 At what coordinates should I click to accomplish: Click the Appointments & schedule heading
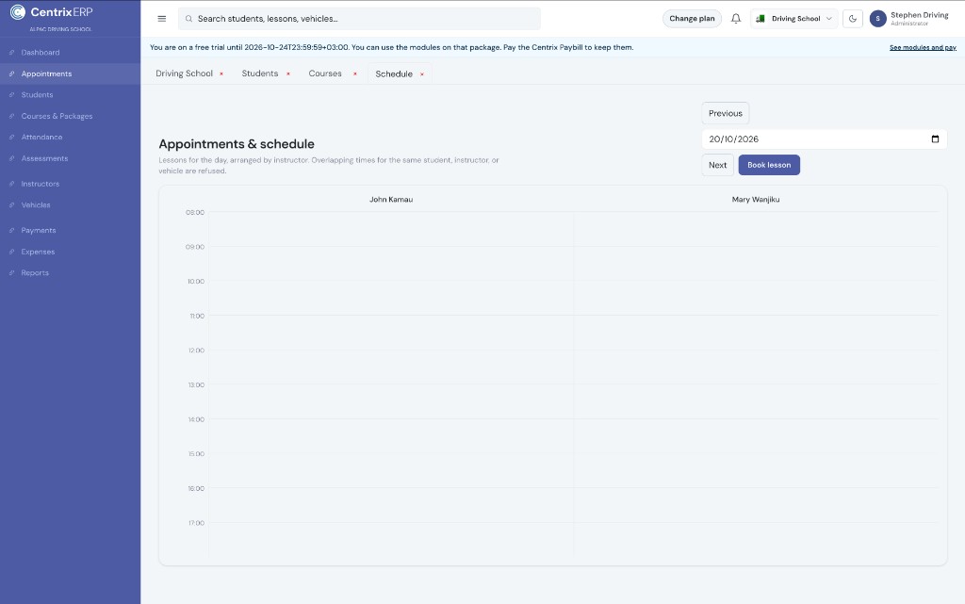[237, 144]
